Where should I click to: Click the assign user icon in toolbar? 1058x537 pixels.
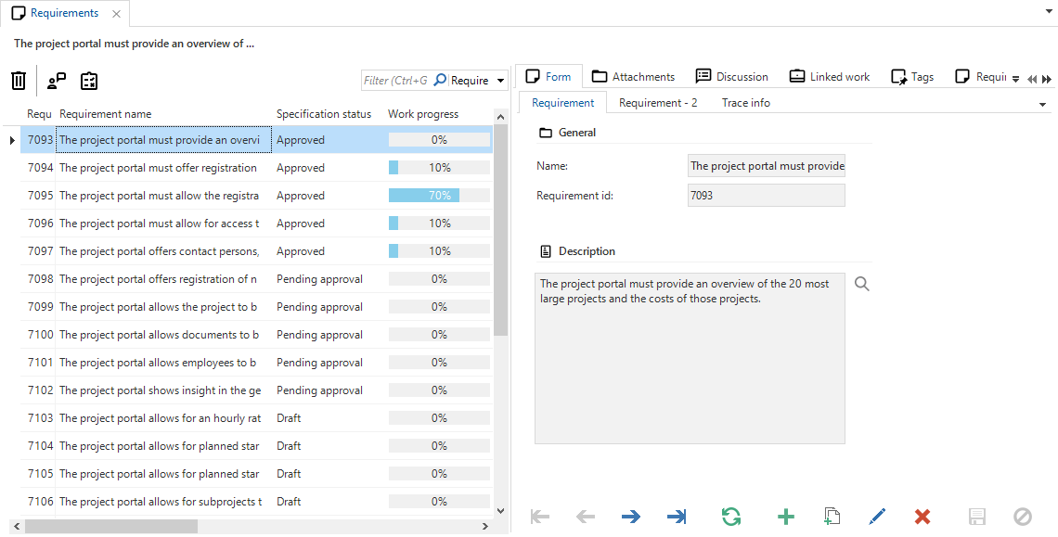point(57,81)
